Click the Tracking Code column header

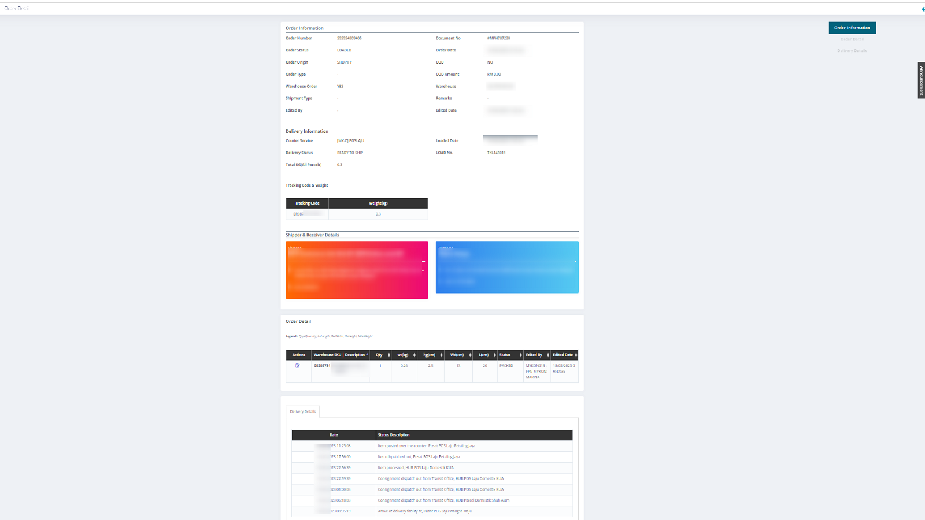[x=307, y=203]
